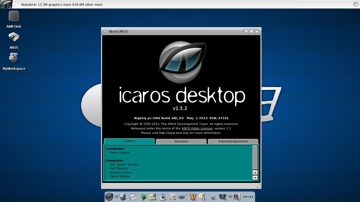Switch to the Authors tab
Viewport: 360px width, 202px height.
click(x=129, y=141)
